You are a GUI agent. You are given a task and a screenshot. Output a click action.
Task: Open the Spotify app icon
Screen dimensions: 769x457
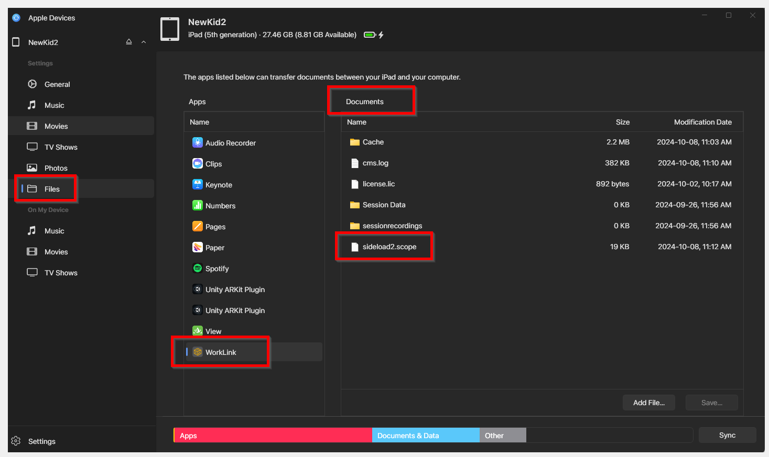coord(197,268)
